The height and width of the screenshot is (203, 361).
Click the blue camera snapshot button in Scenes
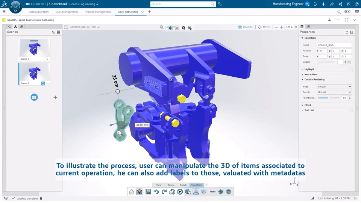[34, 97]
